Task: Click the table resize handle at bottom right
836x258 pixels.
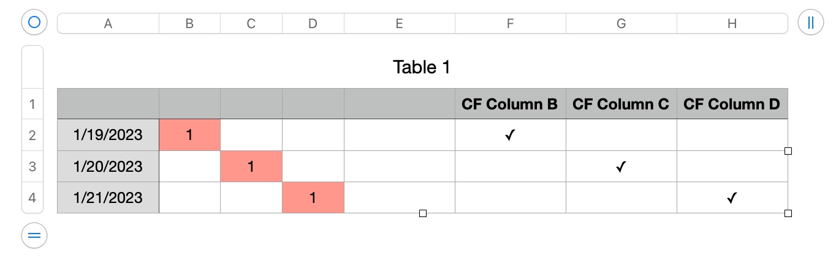Action: coord(788,213)
